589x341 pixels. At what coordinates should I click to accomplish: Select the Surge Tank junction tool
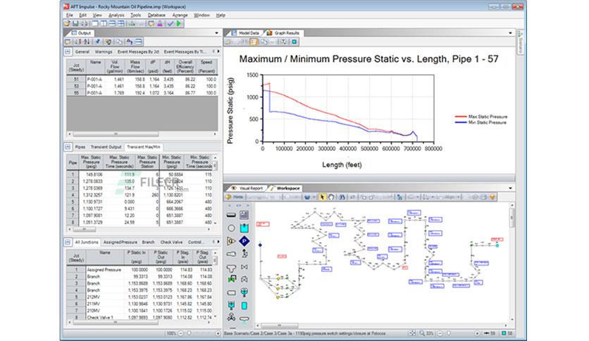(231, 305)
